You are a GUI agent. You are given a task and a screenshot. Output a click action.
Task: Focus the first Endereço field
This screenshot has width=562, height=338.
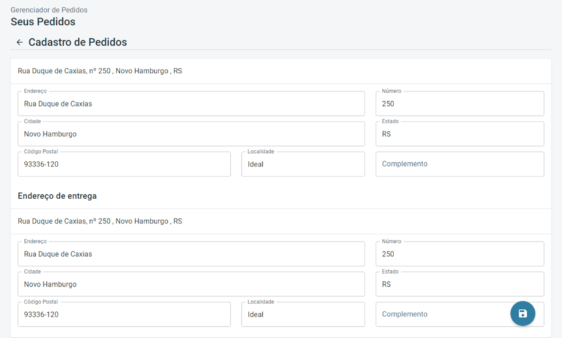click(x=191, y=104)
